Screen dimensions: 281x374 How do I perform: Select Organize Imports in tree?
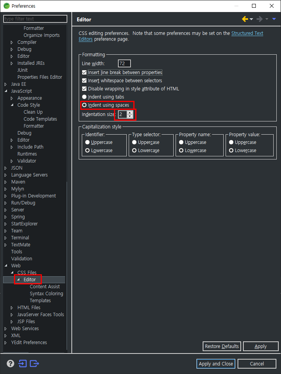tap(41, 35)
